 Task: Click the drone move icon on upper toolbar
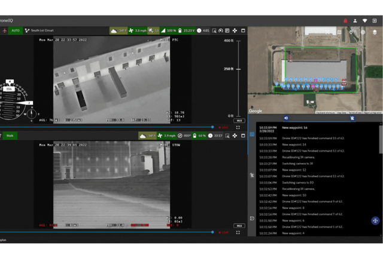(235, 30)
